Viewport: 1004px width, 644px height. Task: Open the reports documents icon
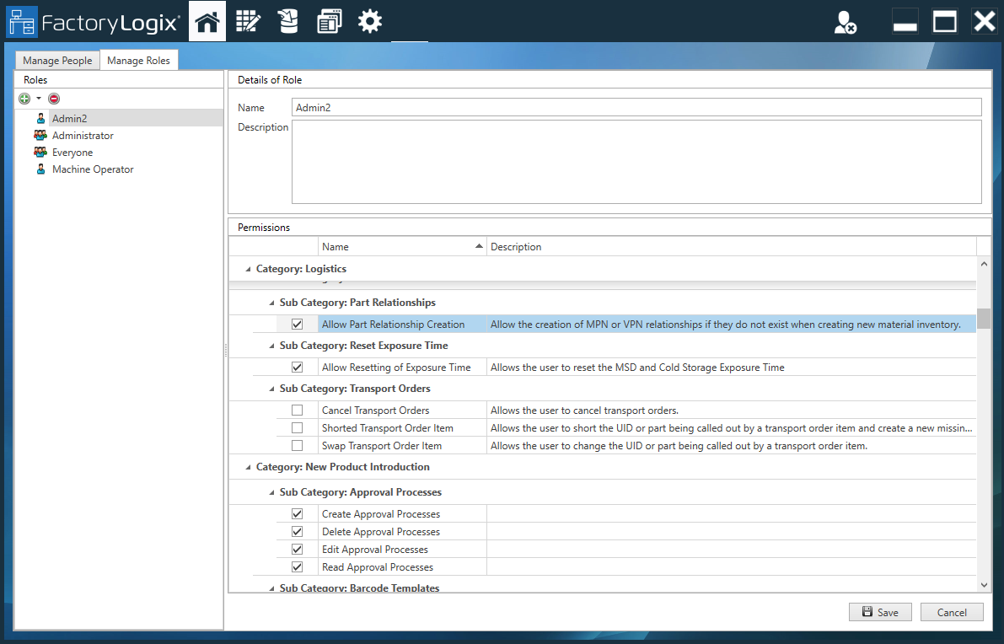pyautogui.click(x=329, y=21)
